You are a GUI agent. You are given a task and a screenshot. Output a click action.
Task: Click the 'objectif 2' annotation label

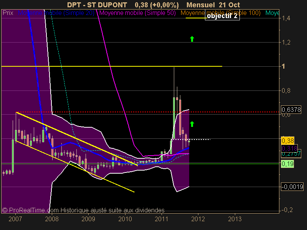click(x=222, y=16)
